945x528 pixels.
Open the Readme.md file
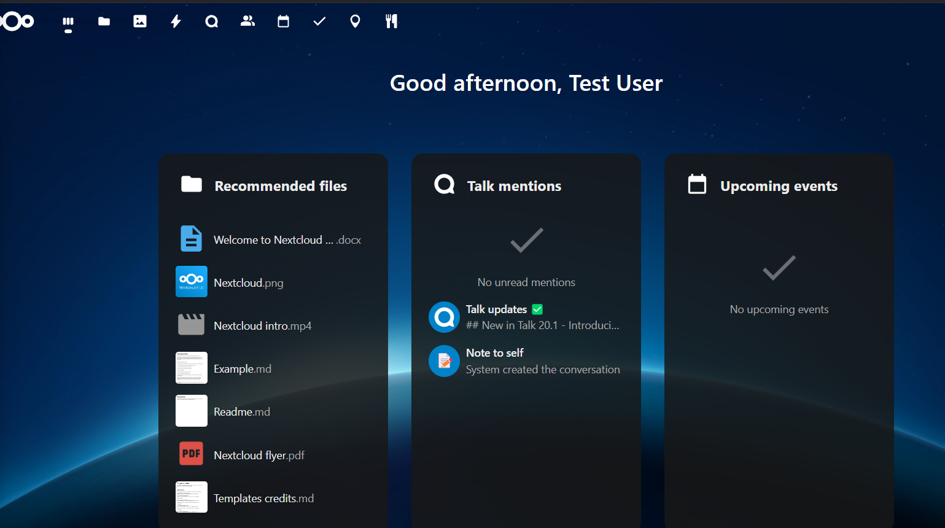273,411
